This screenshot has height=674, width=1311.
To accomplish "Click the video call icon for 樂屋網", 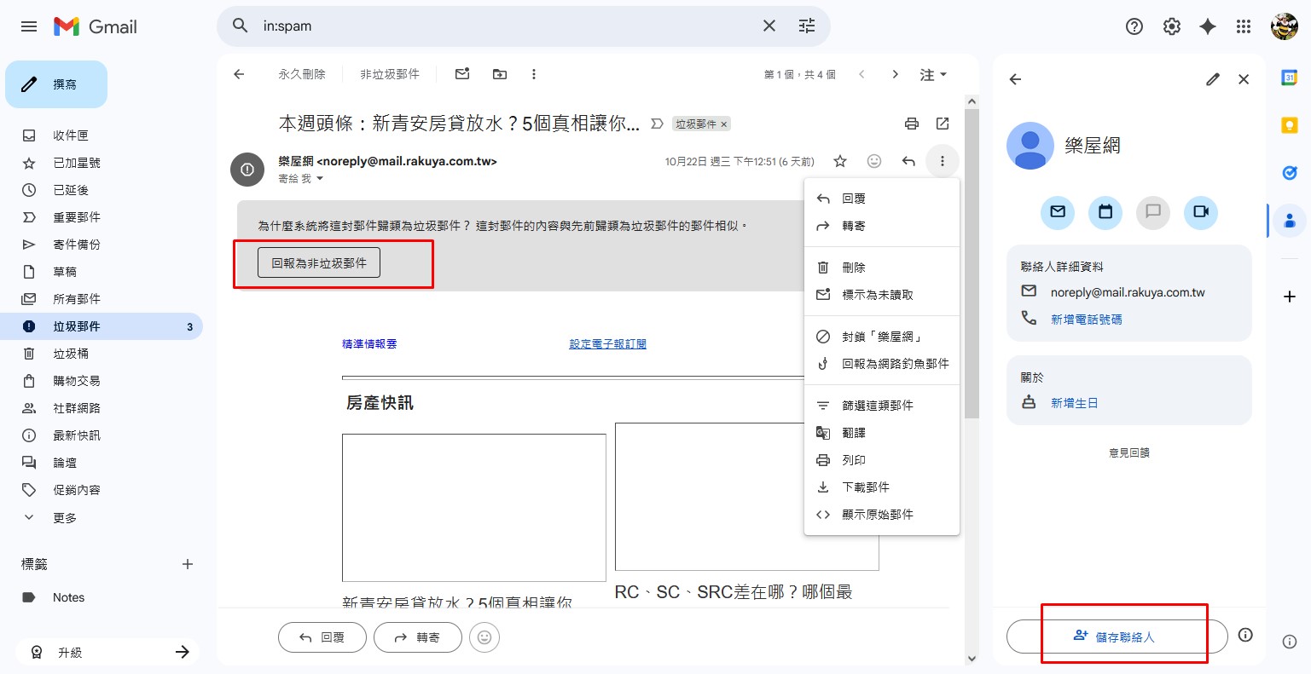I will [1200, 212].
